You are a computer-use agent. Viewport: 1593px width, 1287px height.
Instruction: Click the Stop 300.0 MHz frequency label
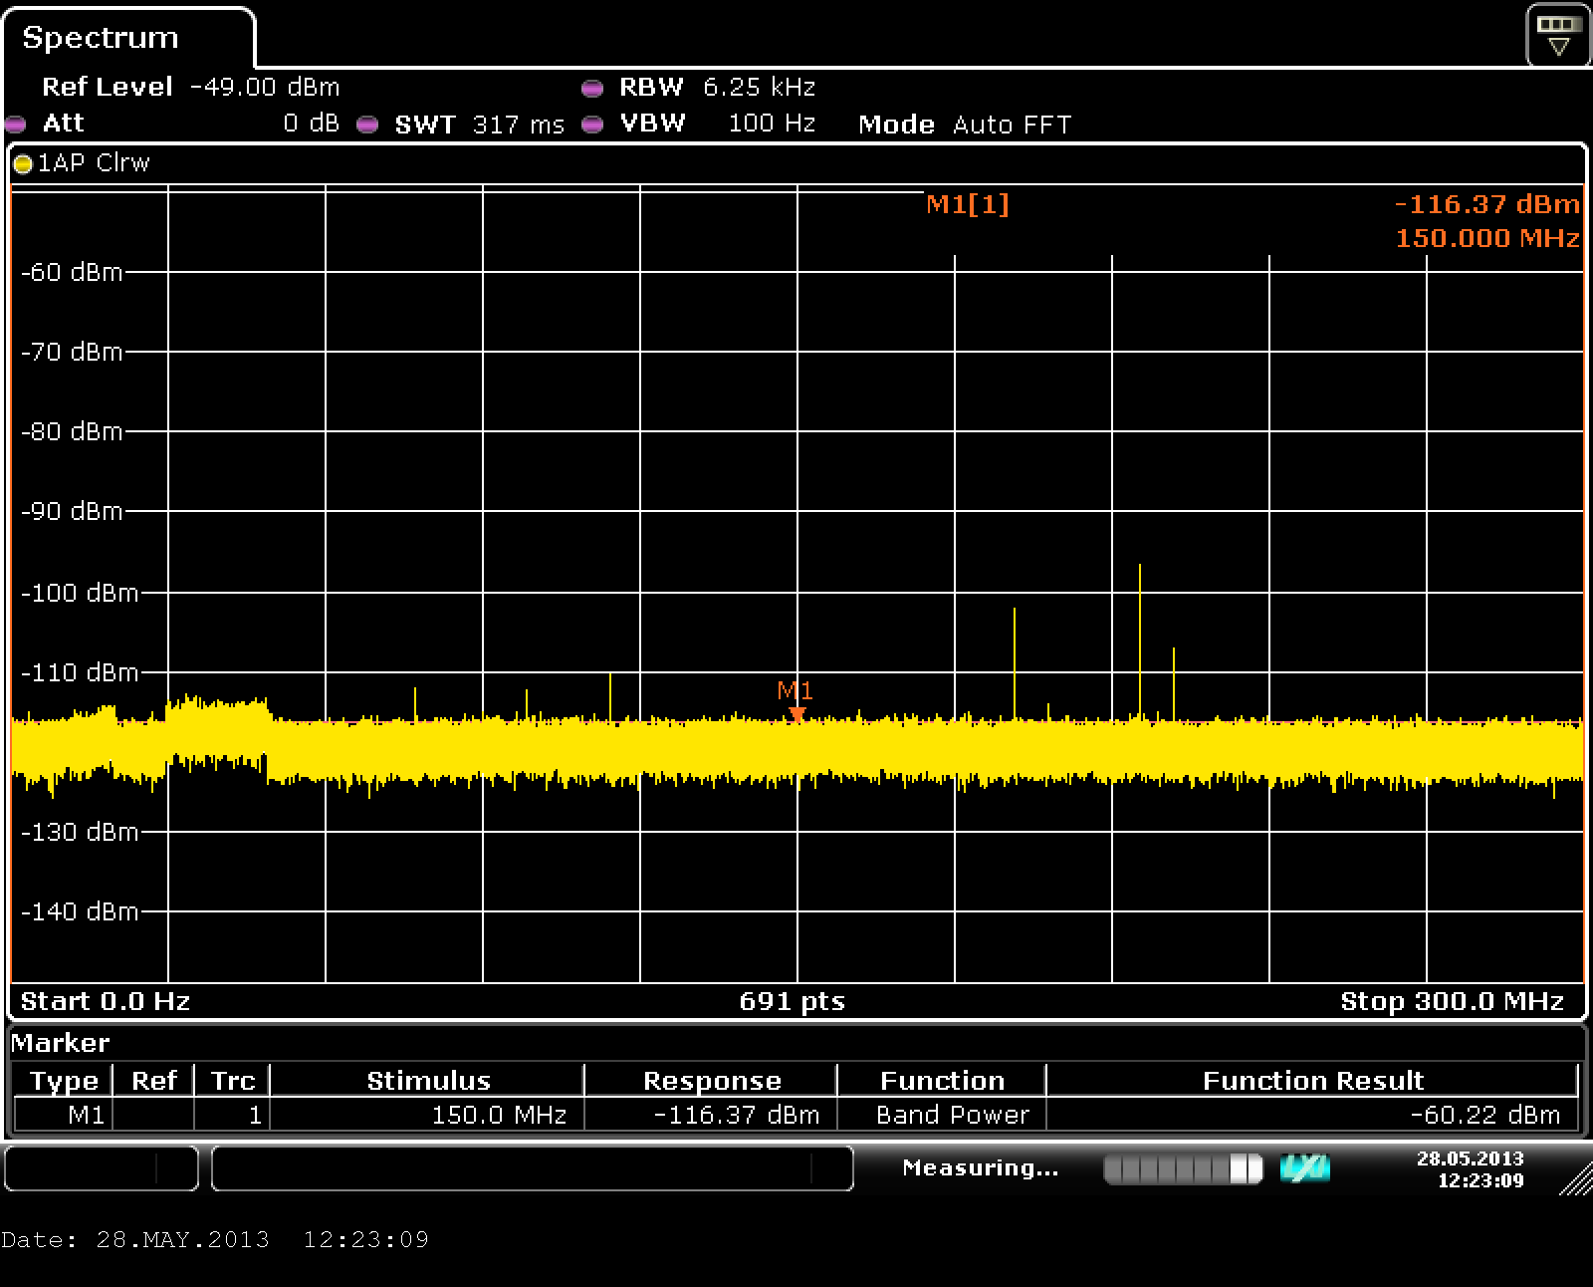click(1452, 1001)
